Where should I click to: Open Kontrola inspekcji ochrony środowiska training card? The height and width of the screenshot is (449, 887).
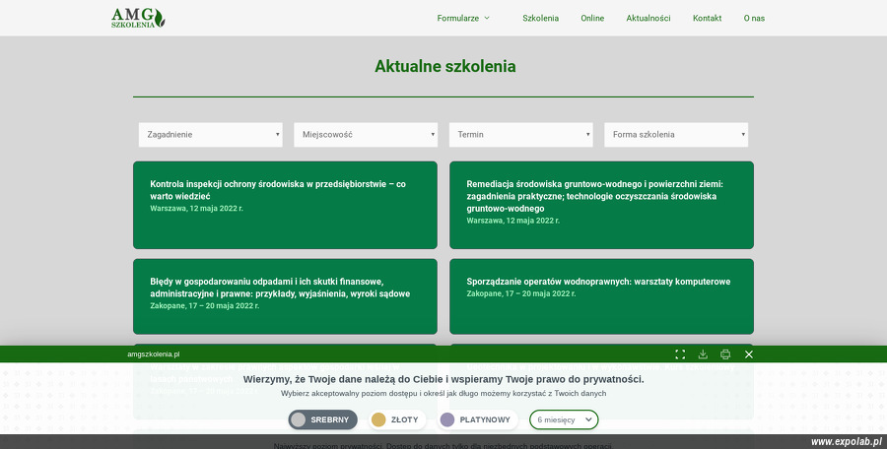285,205
